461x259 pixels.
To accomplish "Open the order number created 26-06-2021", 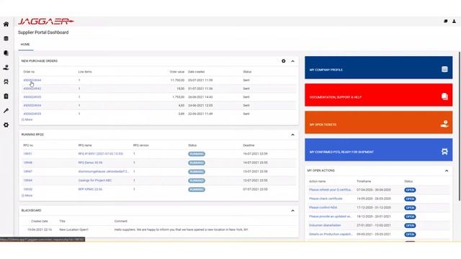I will point(32,97).
